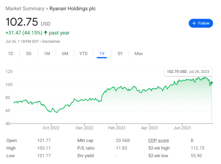Click the Ryanair Holdings plc title

click(72, 9)
